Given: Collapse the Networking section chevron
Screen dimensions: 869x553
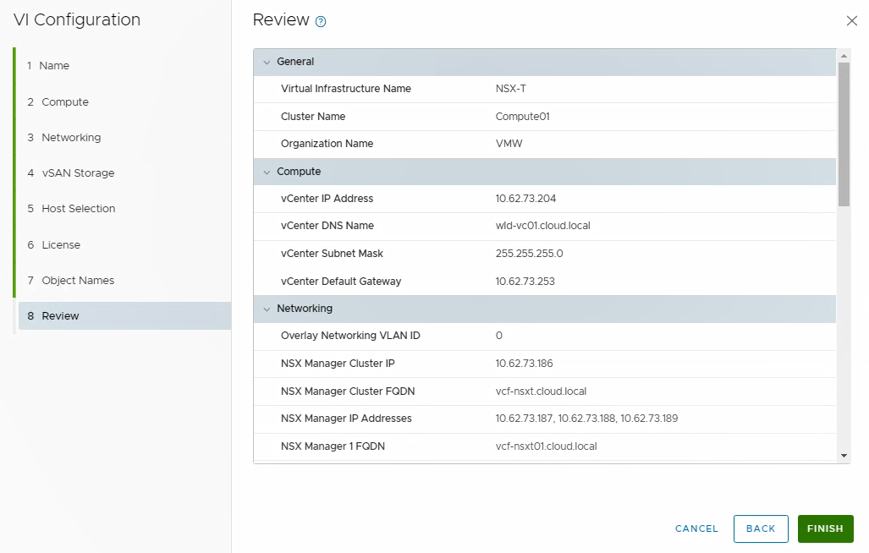Looking at the screenshot, I should 267,309.
